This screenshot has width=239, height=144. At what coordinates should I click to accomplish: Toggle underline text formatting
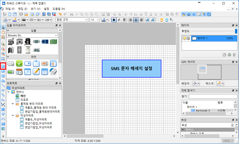tap(124, 20)
